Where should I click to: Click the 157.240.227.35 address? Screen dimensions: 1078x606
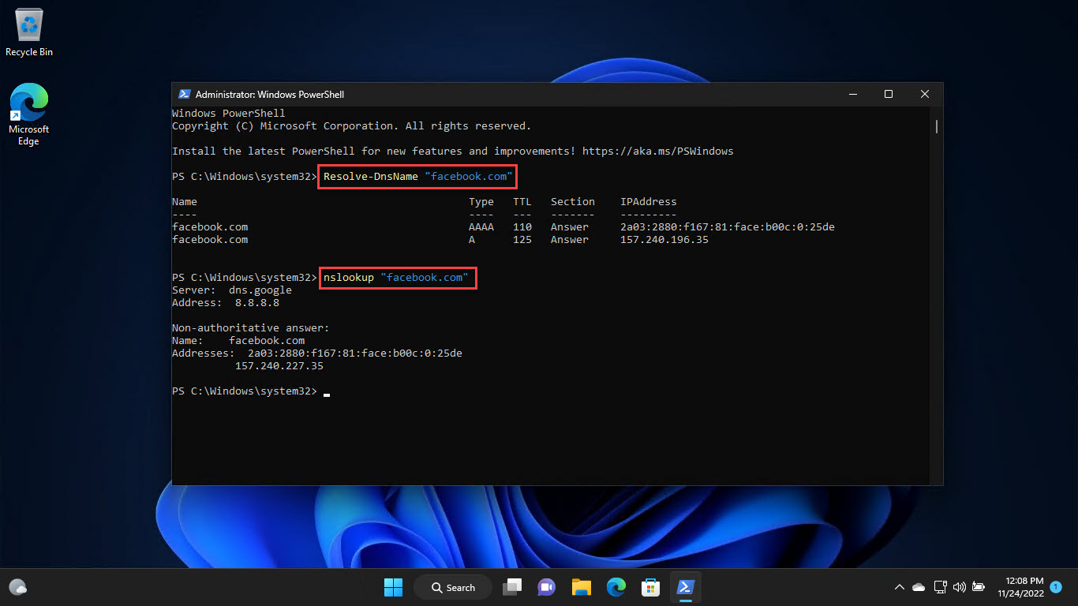(x=279, y=366)
